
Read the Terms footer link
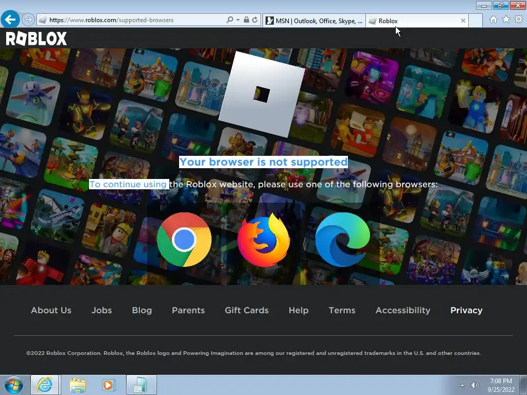point(342,310)
